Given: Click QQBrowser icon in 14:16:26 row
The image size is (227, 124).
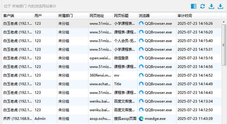Looking at the screenshot, I should coord(141,24).
